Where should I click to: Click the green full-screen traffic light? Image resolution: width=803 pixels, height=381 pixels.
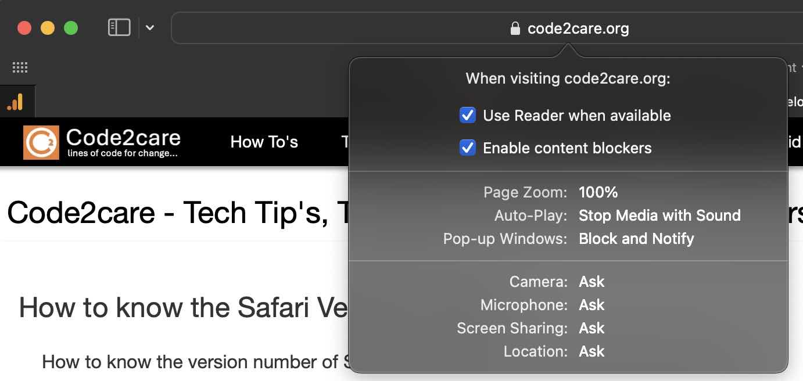coord(70,27)
